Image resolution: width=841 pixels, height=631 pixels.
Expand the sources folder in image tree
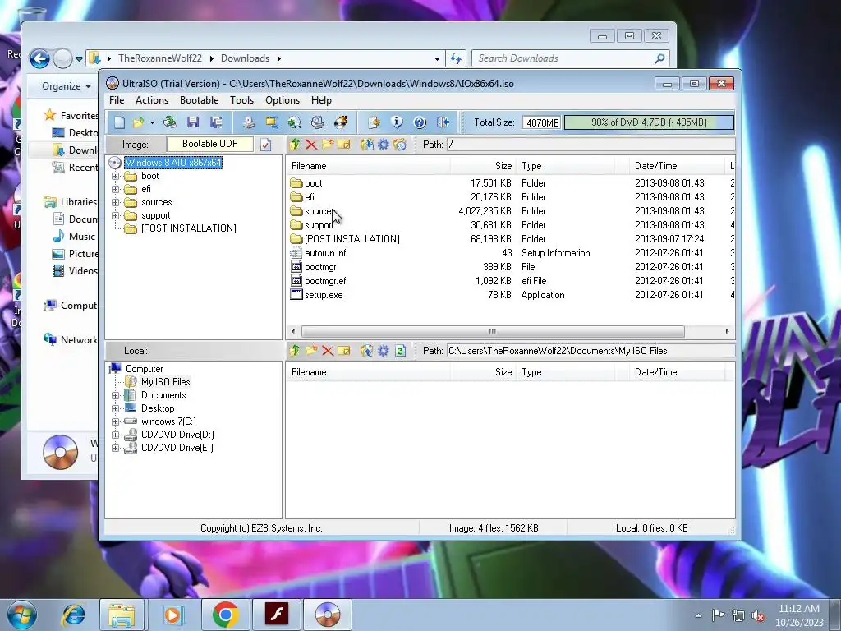[x=115, y=202]
